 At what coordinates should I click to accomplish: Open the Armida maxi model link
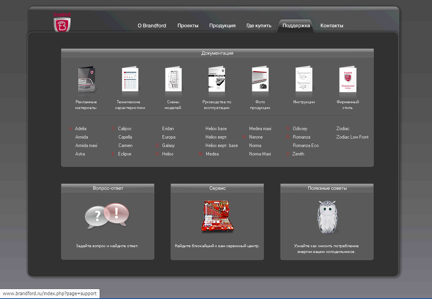86,145
